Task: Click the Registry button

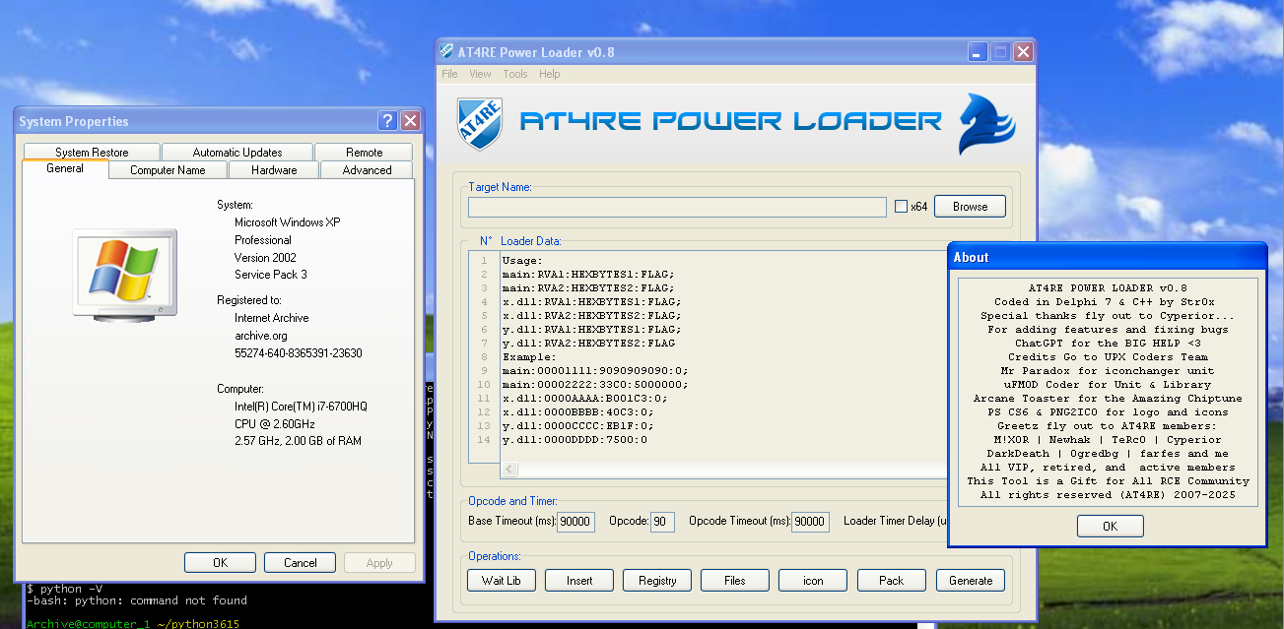Action: click(x=657, y=581)
